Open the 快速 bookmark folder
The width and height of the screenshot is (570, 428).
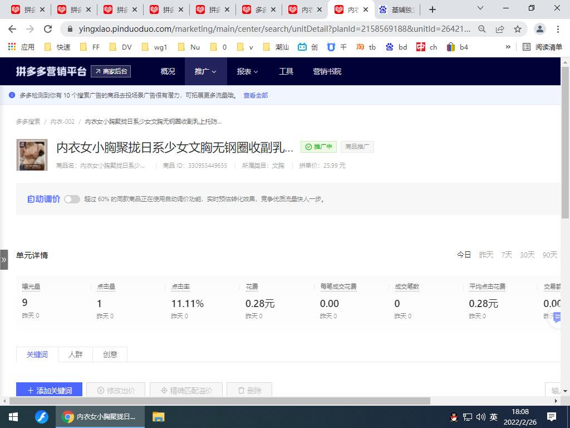tap(57, 47)
